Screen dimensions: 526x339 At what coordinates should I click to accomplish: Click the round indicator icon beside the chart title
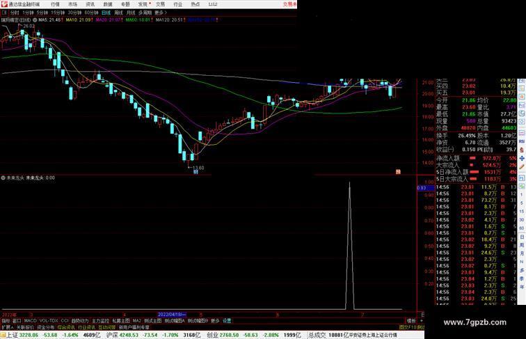(x=35, y=20)
